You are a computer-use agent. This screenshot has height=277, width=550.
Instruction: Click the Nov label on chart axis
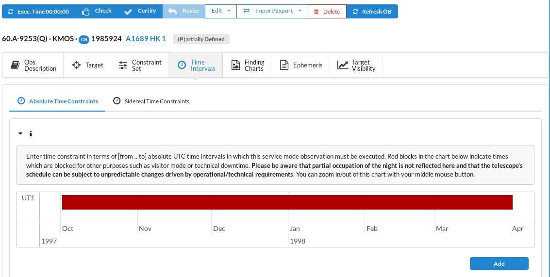(x=145, y=228)
